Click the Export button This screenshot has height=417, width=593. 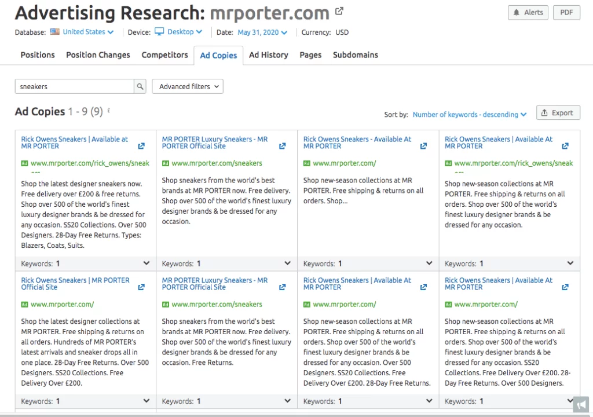tap(558, 113)
